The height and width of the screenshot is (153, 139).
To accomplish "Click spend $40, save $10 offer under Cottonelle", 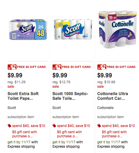I will pos(118,126).
